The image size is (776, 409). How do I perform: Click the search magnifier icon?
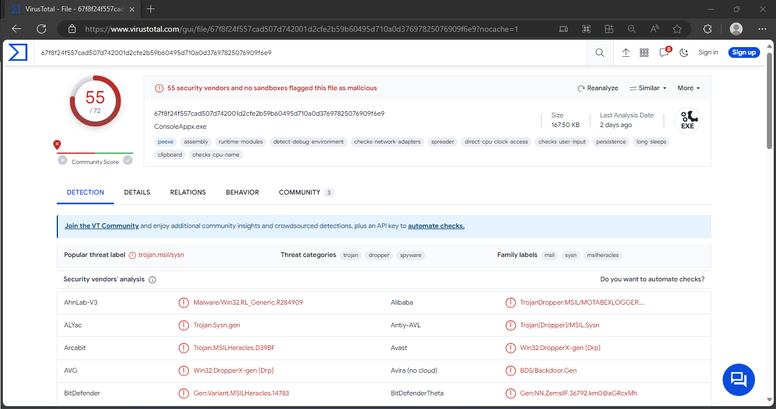pyautogui.click(x=599, y=52)
